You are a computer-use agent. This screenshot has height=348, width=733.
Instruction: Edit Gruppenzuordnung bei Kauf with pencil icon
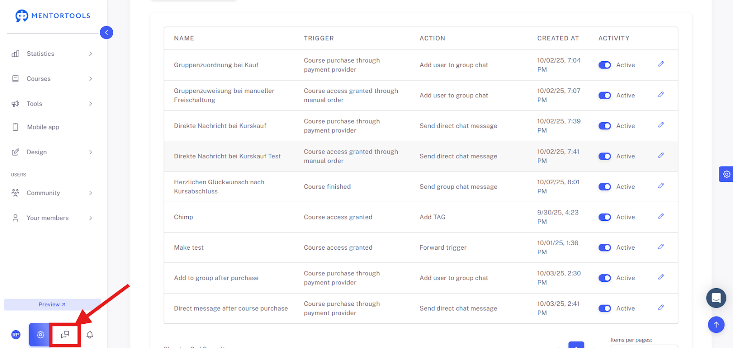point(661,64)
